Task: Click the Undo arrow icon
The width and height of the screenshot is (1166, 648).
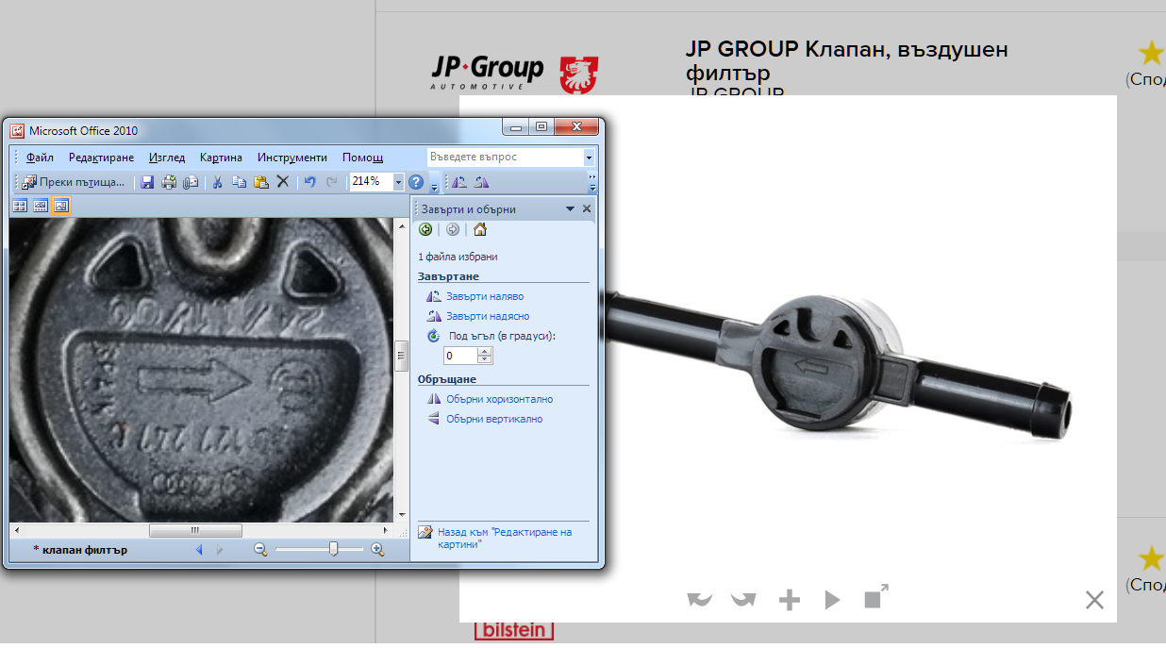Action: click(309, 182)
